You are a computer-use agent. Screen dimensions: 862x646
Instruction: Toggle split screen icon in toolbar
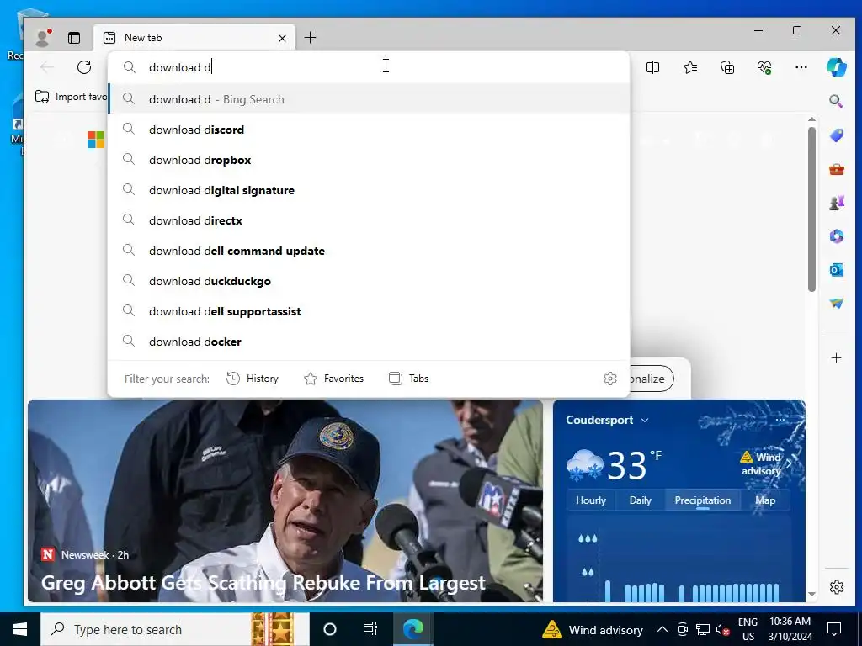pyautogui.click(x=652, y=67)
